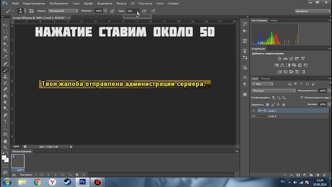Select the Brush tool in left toolbar
This screenshot has width=332, height=187.
point(5,70)
